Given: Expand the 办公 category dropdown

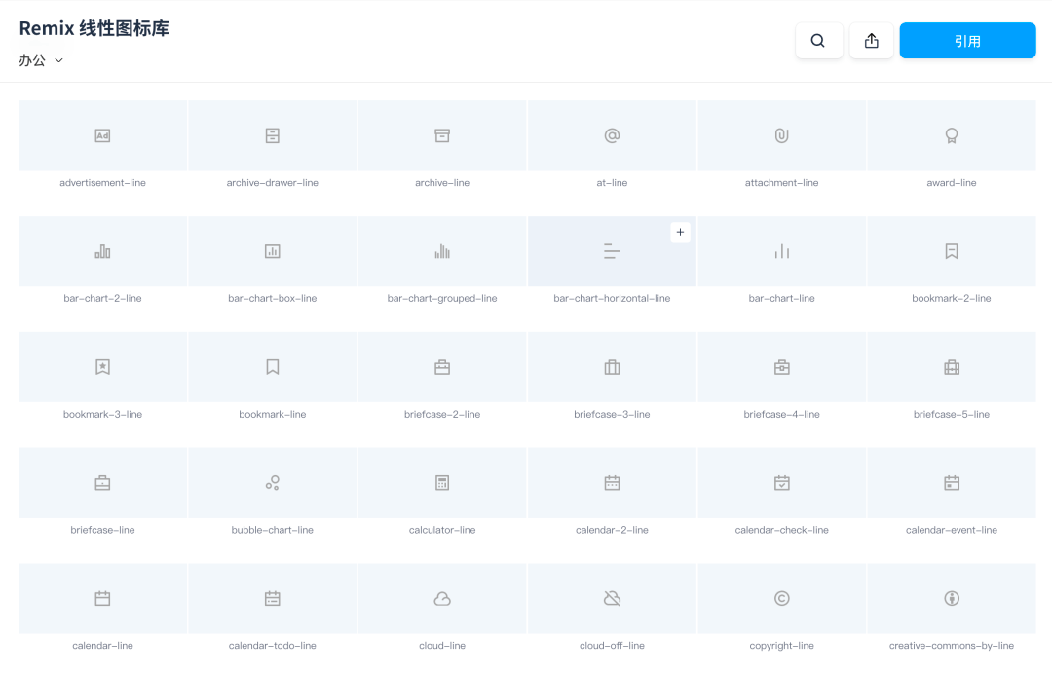Looking at the screenshot, I should (x=42, y=60).
